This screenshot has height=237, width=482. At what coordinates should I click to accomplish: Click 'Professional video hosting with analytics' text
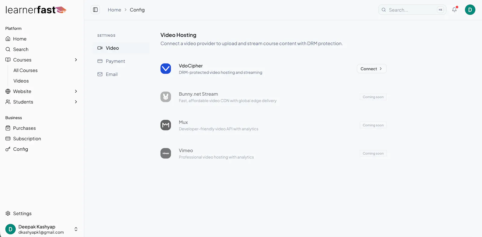216,157
